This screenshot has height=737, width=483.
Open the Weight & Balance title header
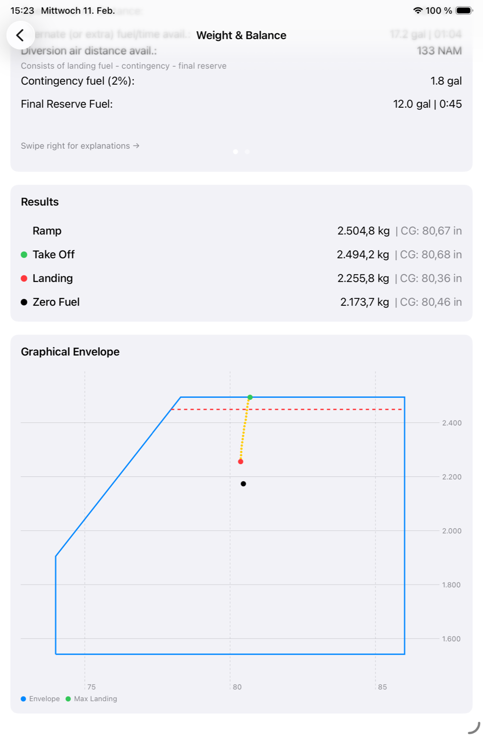(x=241, y=35)
